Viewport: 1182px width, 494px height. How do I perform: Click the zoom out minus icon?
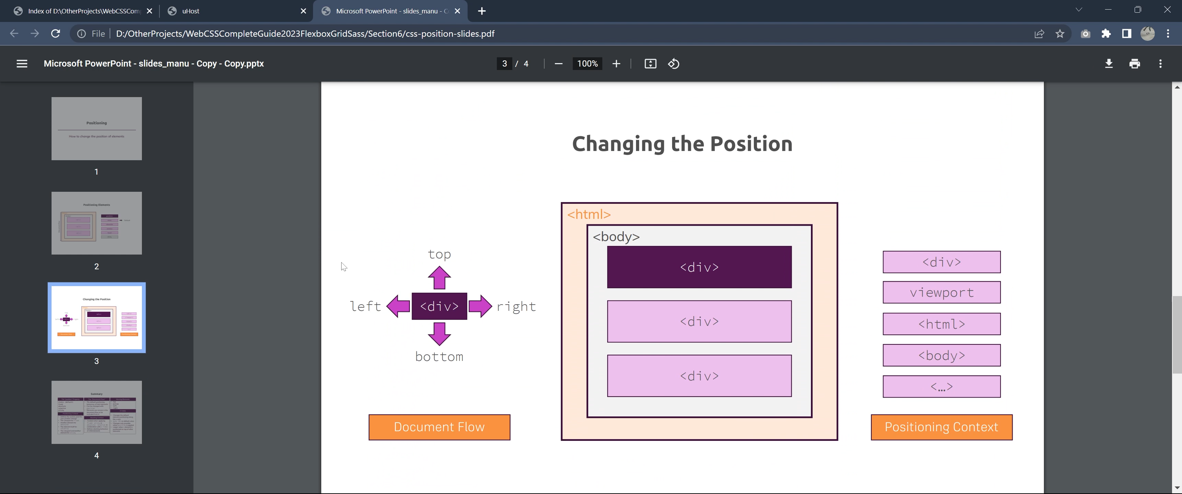(558, 64)
